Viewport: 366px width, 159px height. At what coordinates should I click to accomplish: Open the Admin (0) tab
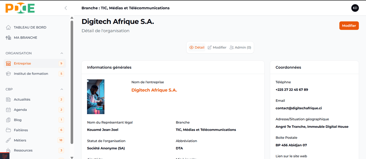240,48
